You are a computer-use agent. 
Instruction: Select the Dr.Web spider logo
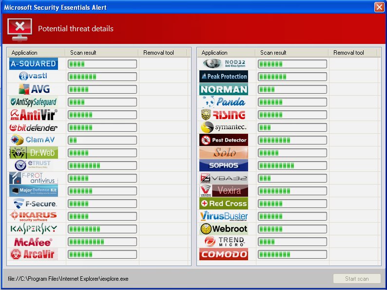pos(34,152)
